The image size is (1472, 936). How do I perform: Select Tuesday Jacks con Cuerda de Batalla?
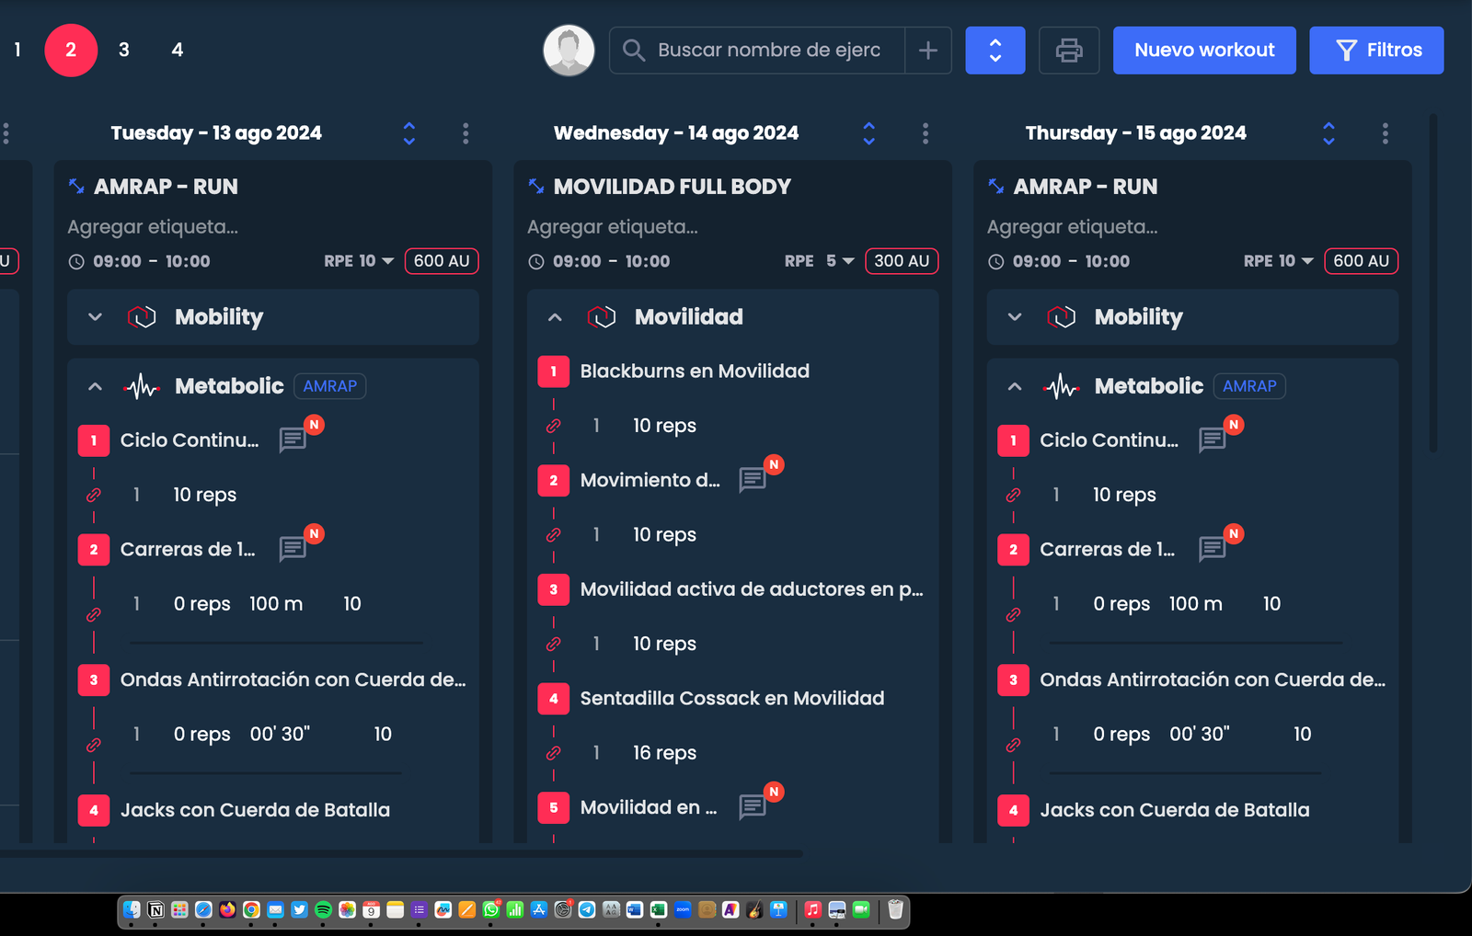click(x=255, y=810)
